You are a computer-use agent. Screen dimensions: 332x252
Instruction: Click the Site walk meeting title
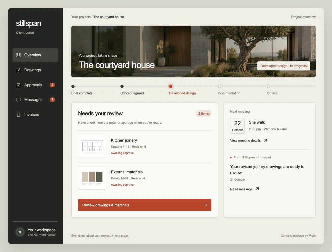pyautogui.click(x=257, y=122)
